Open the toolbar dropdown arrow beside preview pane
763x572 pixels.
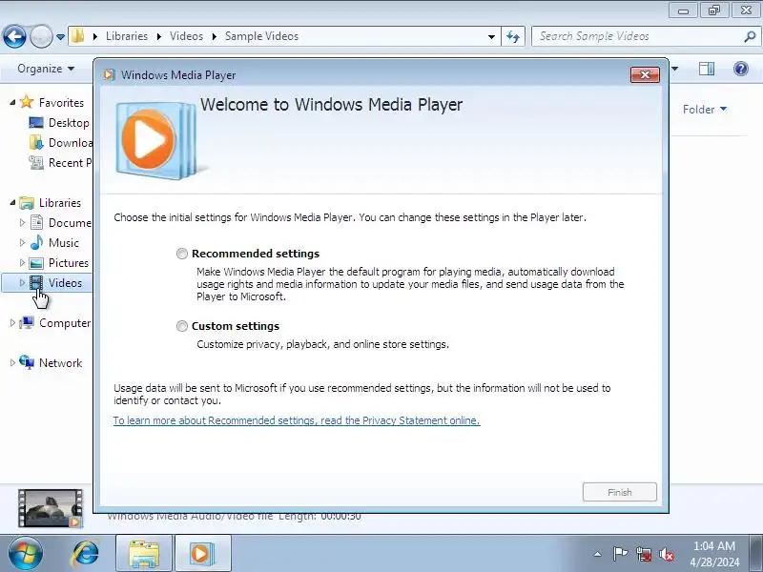[674, 69]
